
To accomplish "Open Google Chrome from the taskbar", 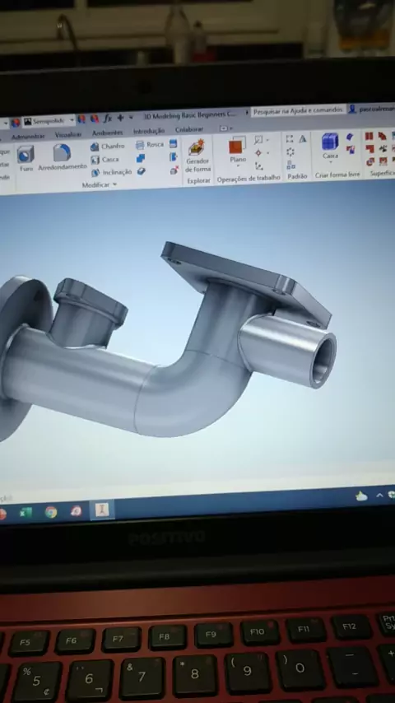I will 51,512.
